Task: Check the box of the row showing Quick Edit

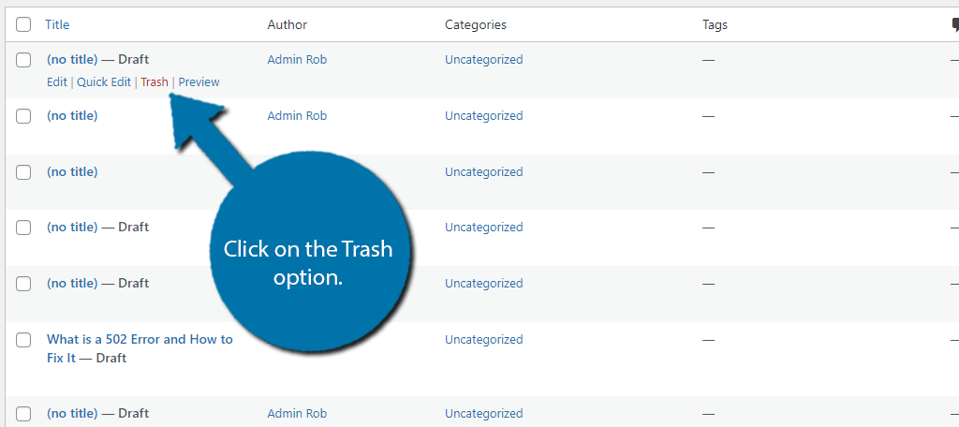Action: pyautogui.click(x=23, y=60)
